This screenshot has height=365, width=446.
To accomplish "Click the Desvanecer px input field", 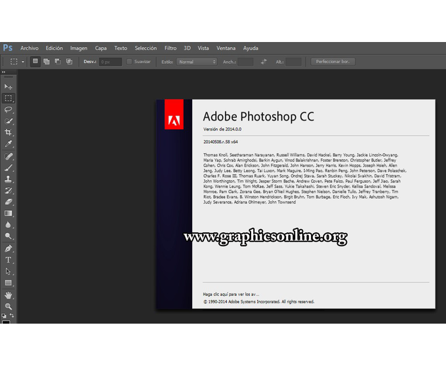I will click(110, 62).
